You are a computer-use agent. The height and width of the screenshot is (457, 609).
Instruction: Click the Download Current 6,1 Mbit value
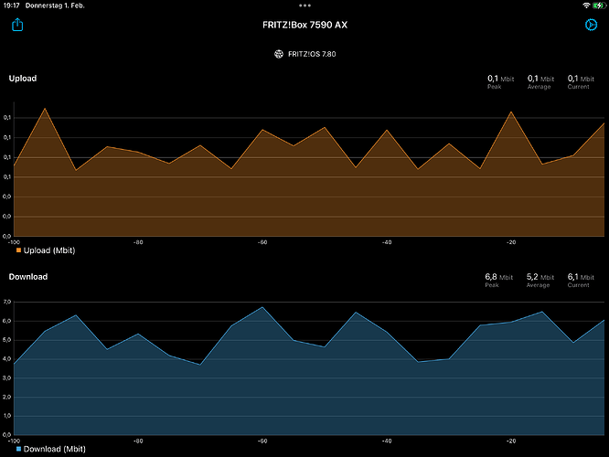coord(581,277)
